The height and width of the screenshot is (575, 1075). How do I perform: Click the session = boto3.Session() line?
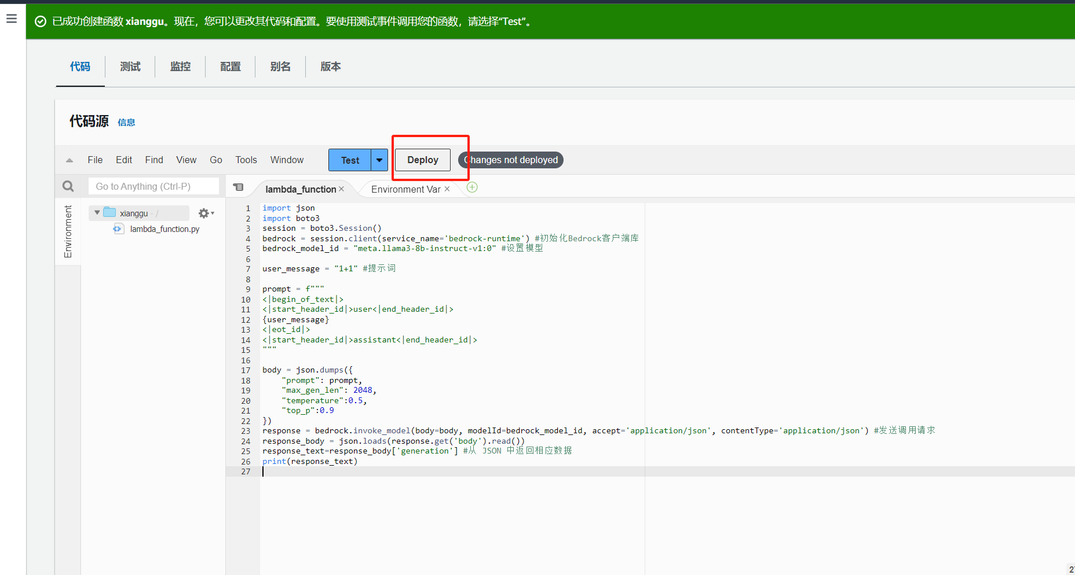[x=321, y=228]
